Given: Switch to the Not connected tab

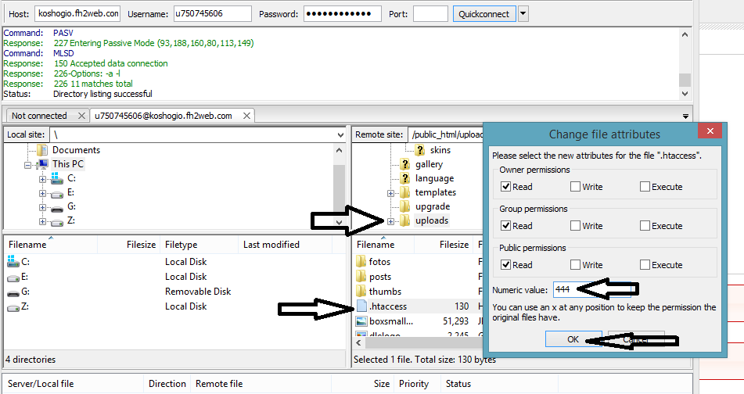Looking at the screenshot, I should tap(40, 116).
